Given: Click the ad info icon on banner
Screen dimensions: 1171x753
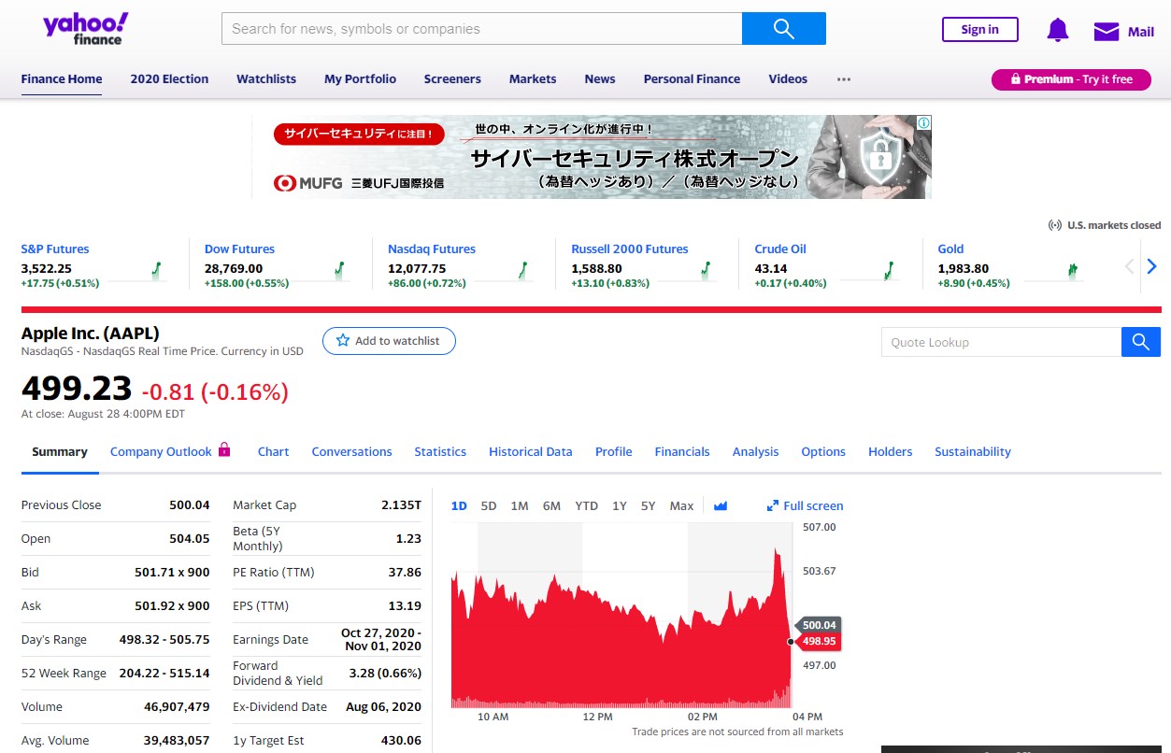Looking at the screenshot, I should 923,122.
